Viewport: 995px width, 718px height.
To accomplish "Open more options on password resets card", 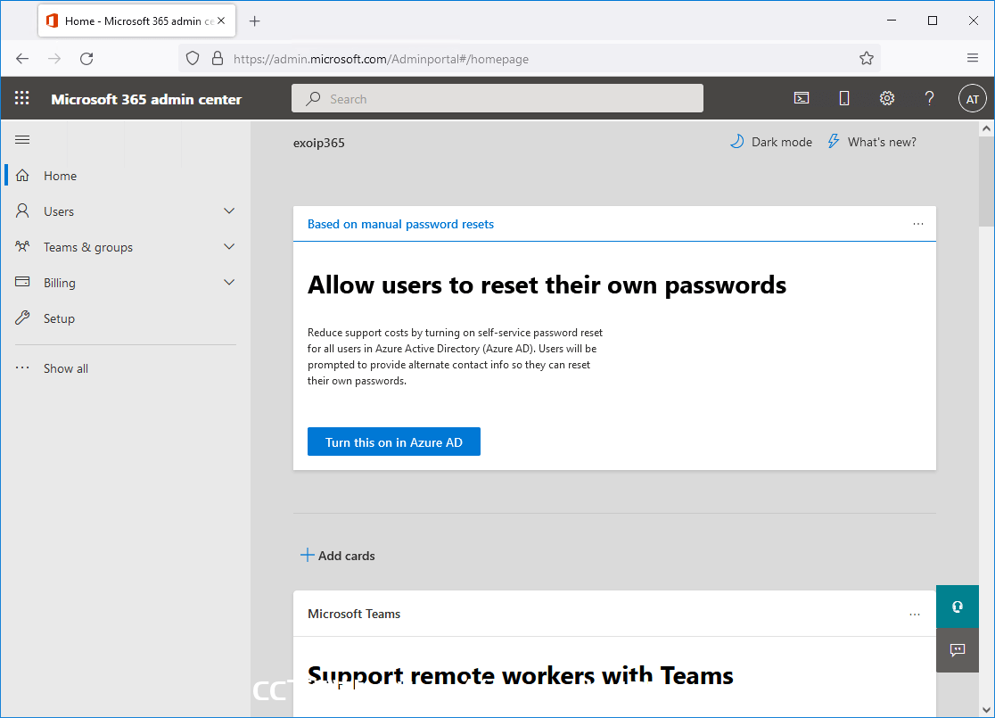I will [918, 224].
